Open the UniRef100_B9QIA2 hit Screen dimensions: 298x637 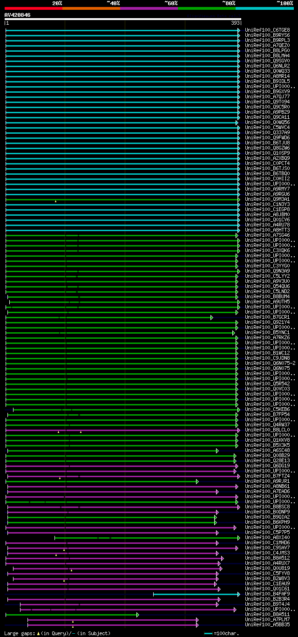pyautogui.click(x=267, y=517)
